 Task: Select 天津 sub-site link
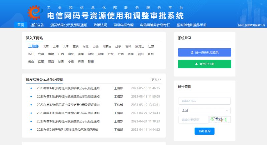pos(65,46)
